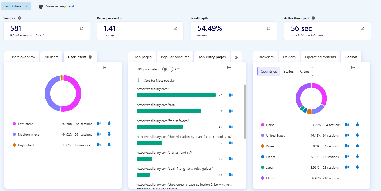Screen dimensions: 381x191
Task: Open trend chart on Sessions card
Action: tap(82, 28)
